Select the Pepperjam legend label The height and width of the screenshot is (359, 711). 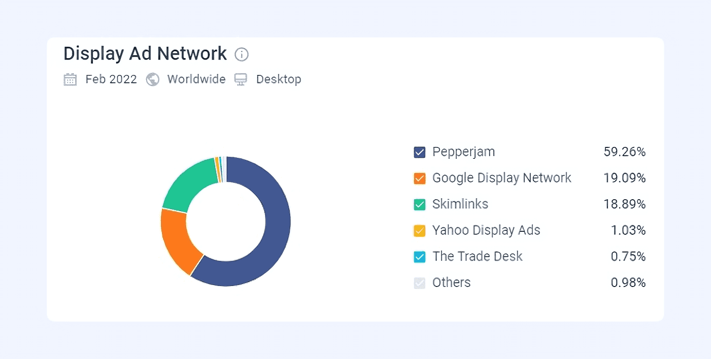coord(464,152)
